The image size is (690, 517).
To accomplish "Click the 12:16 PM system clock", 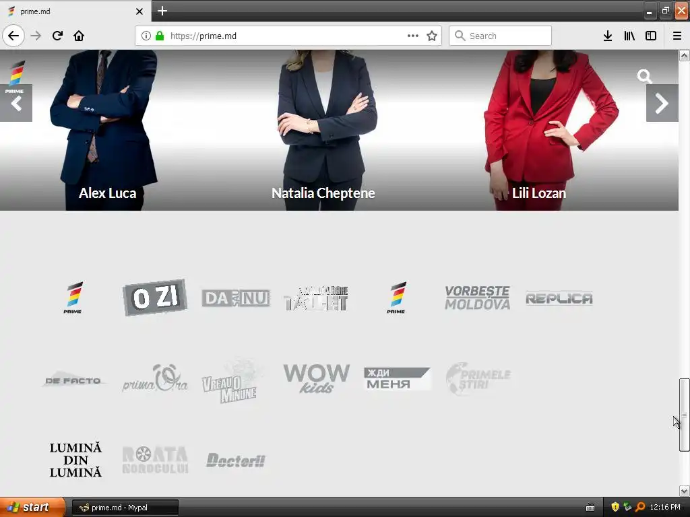I will pos(665,508).
